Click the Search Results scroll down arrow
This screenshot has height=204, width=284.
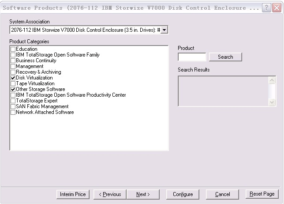click(272, 102)
